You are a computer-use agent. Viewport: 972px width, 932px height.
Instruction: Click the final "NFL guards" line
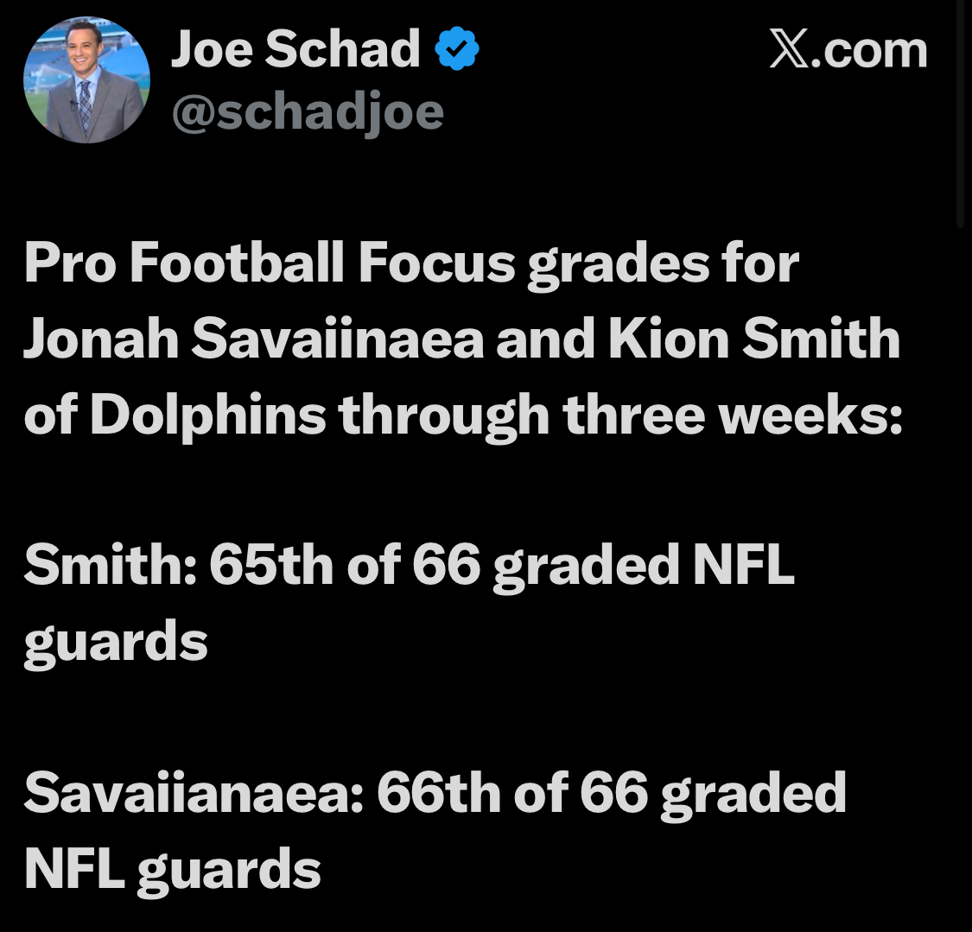tap(172, 869)
